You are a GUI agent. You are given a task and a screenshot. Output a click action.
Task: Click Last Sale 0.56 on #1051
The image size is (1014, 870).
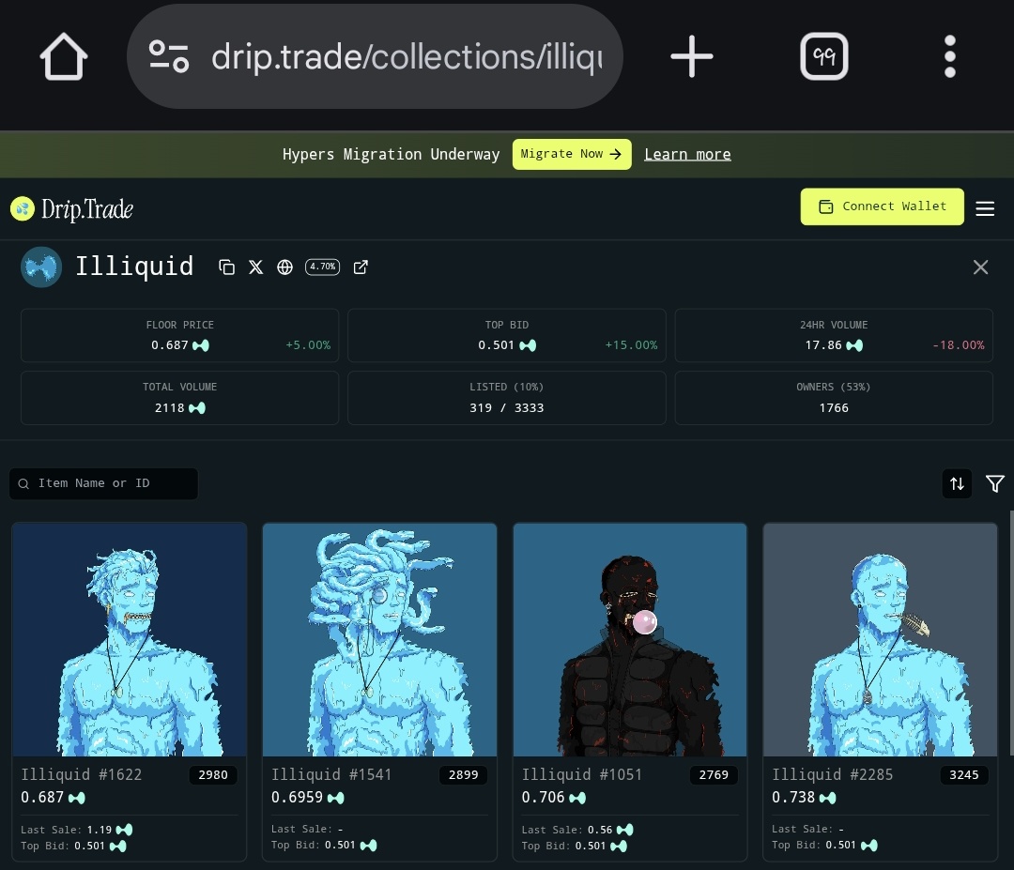point(577,830)
